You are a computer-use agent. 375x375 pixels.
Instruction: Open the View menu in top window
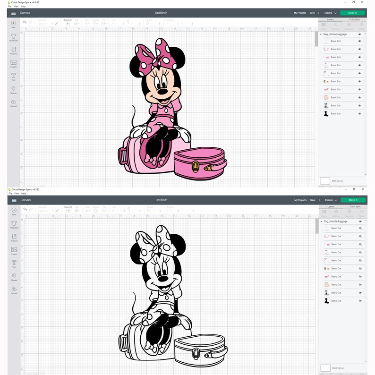tap(16, 6)
